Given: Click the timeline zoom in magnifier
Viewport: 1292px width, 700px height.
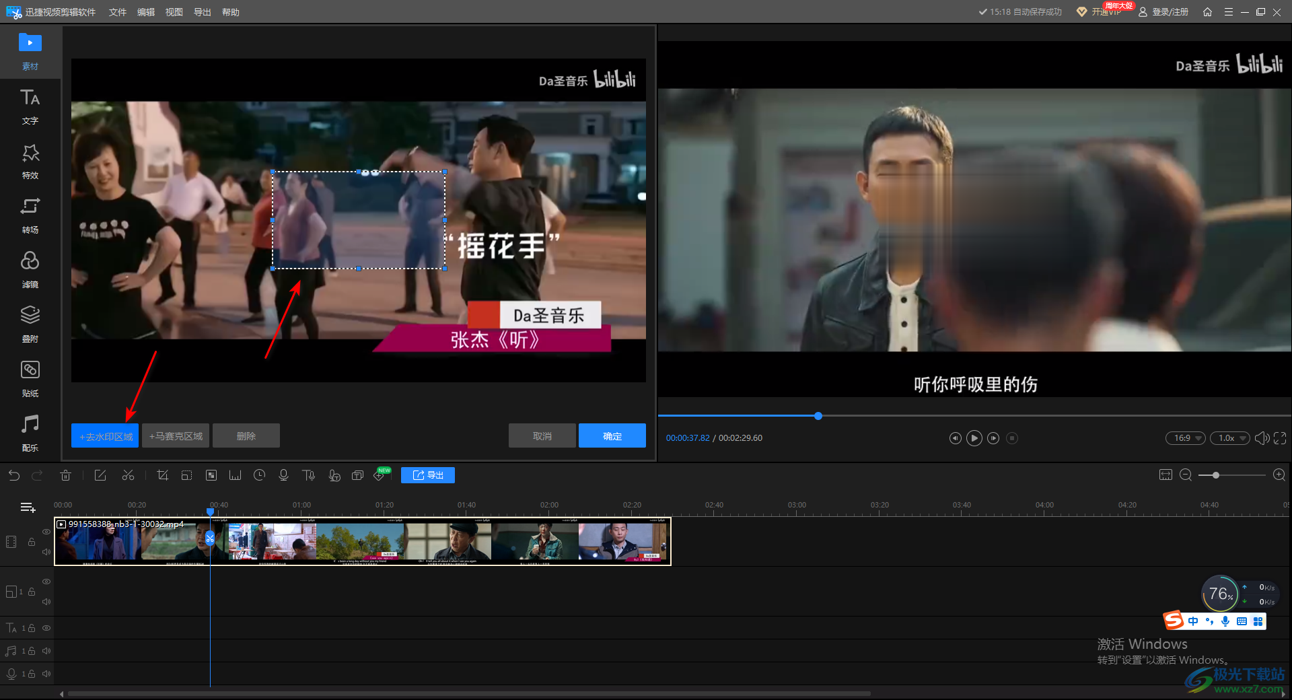Looking at the screenshot, I should click(1279, 475).
